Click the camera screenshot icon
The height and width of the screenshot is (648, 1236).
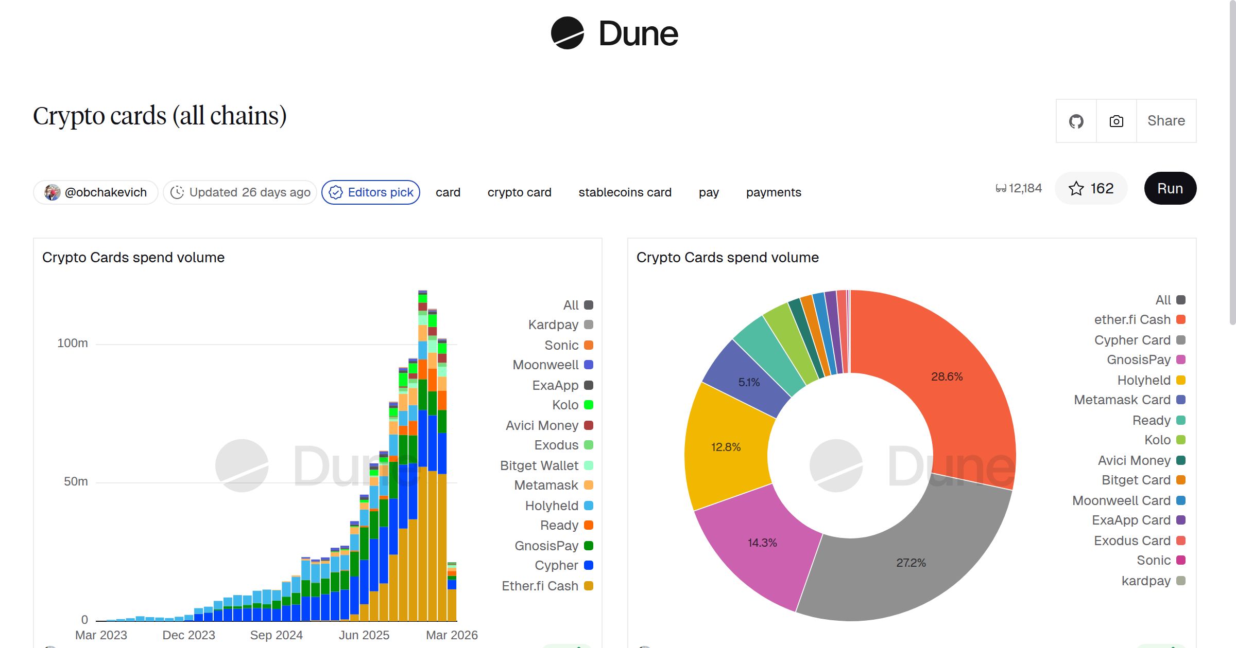click(x=1115, y=120)
